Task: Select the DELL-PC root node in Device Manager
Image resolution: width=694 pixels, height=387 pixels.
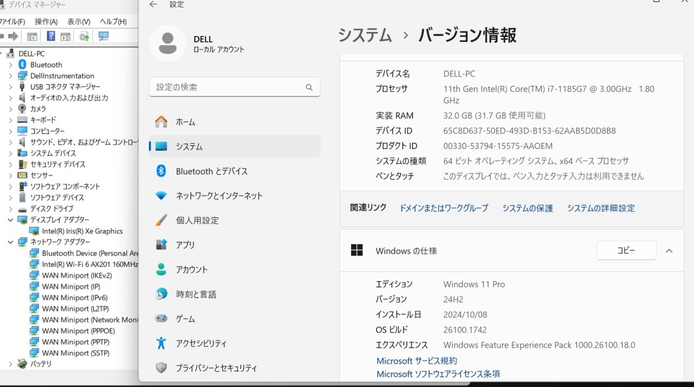Action: [31, 54]
